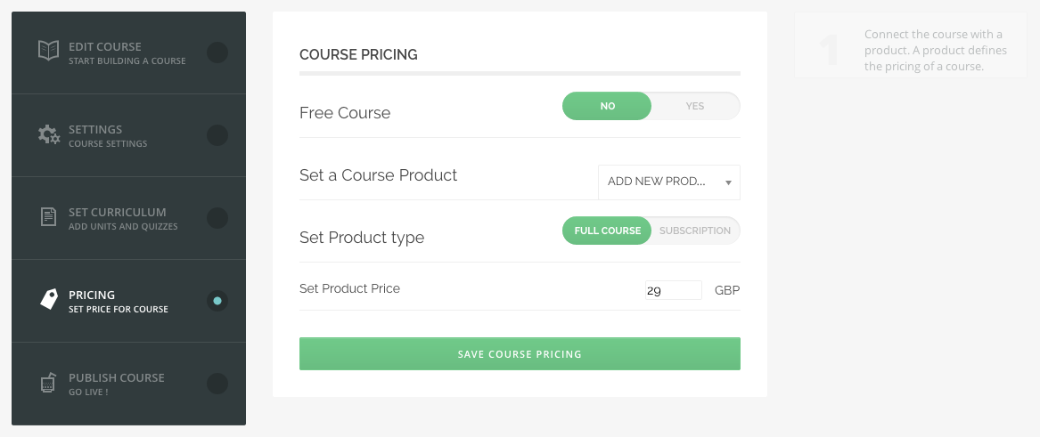Click the Publish Course step circle indicator
Screen dimensions: 1040x437
click(217, 384)
